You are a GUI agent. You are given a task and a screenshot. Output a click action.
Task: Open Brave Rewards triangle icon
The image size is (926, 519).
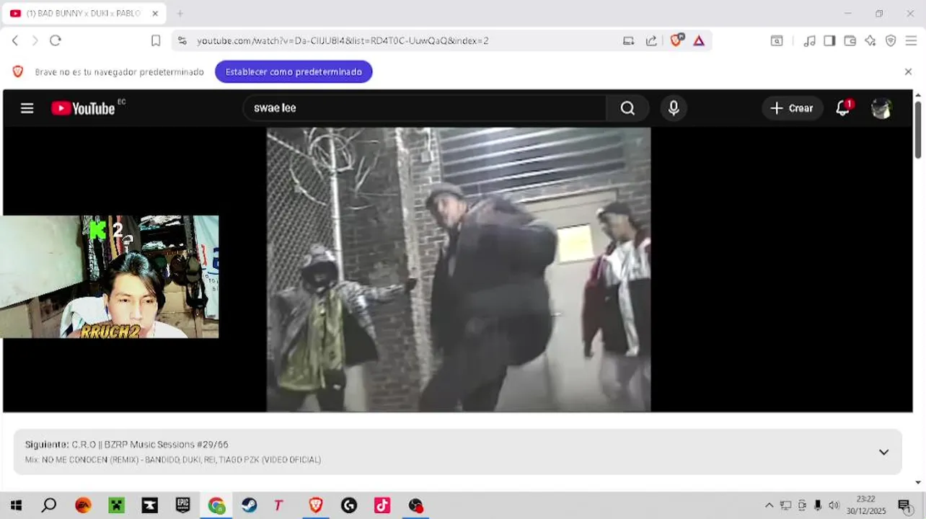pos(699,41)
